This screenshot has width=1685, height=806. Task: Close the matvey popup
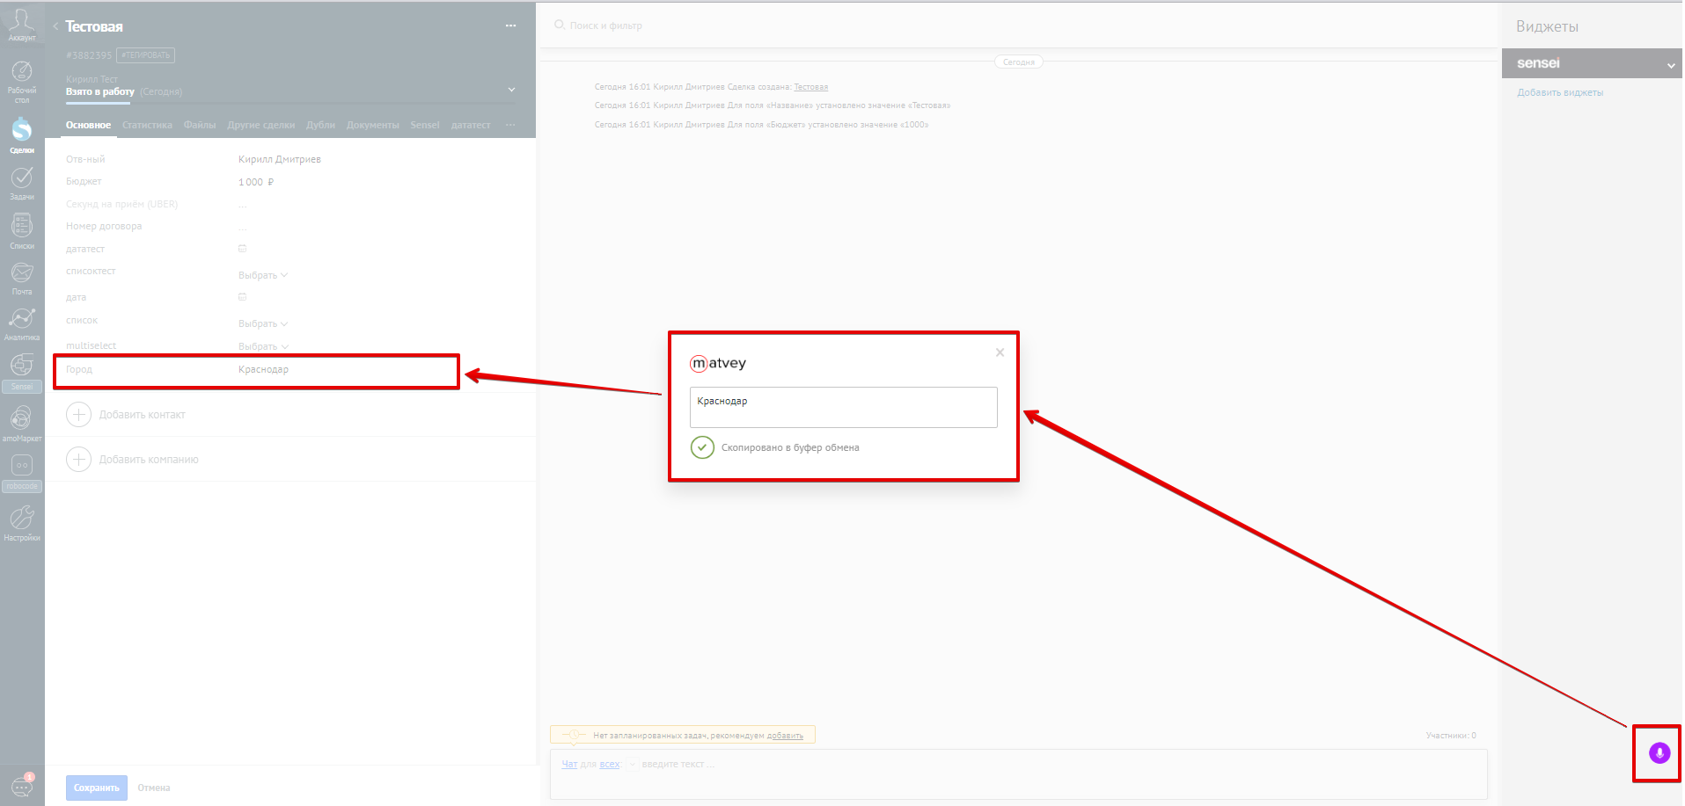tap(1000, 352)
